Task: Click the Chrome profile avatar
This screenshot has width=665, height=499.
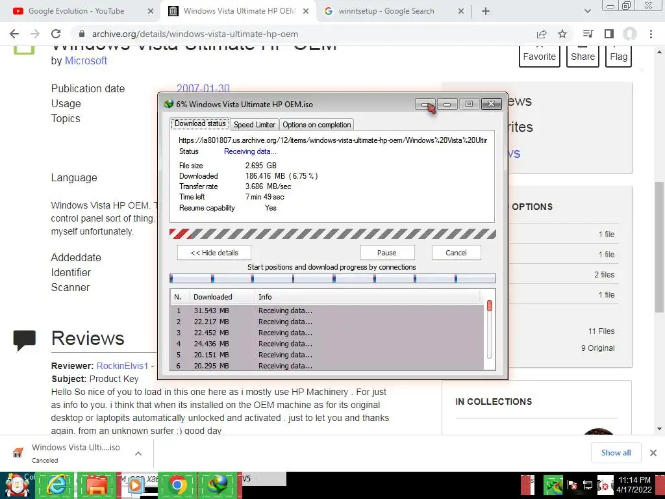Action: (630, 34)
